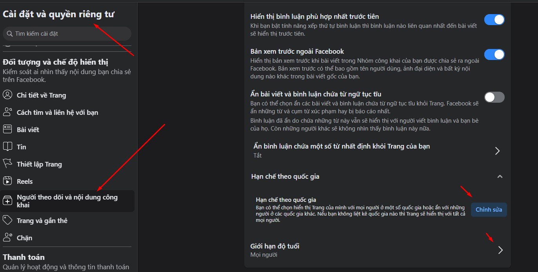The width and height of the screenshot is (538, 272).
Task: Click the Cách tìm và liên hệ person icon
Action: coord(7,112)
